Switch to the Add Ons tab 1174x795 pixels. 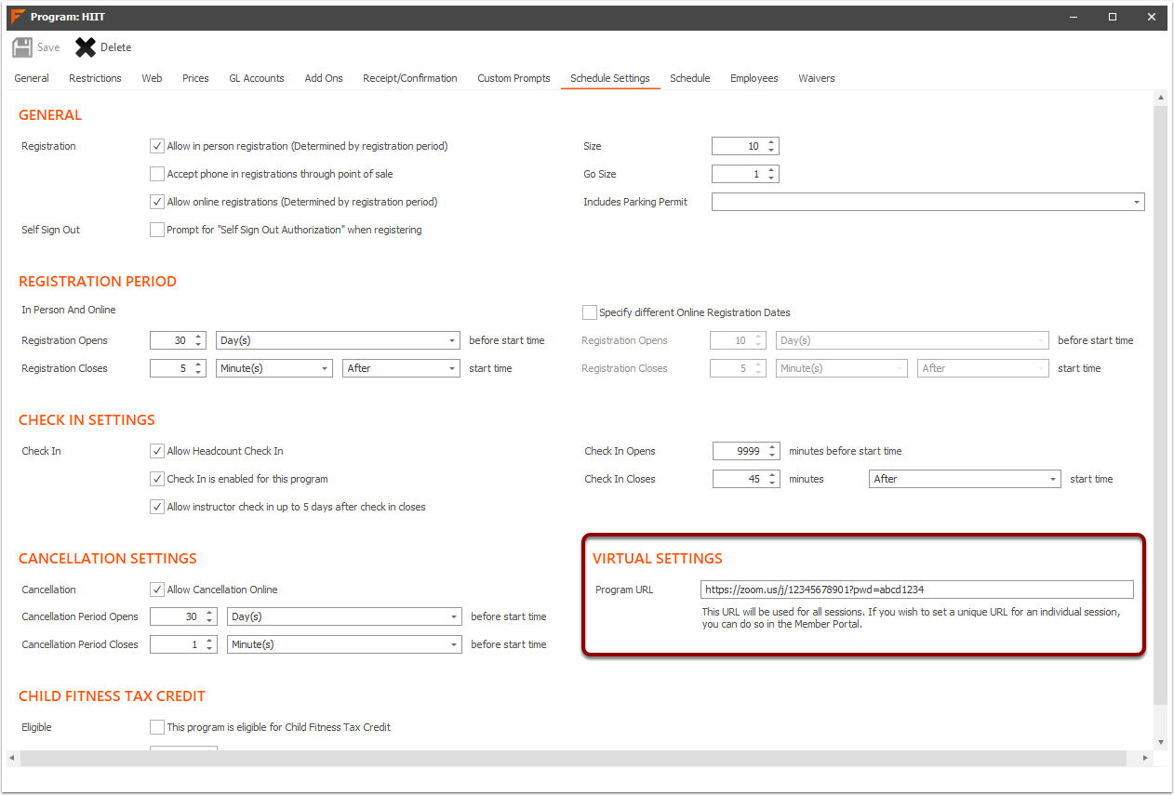324,78
